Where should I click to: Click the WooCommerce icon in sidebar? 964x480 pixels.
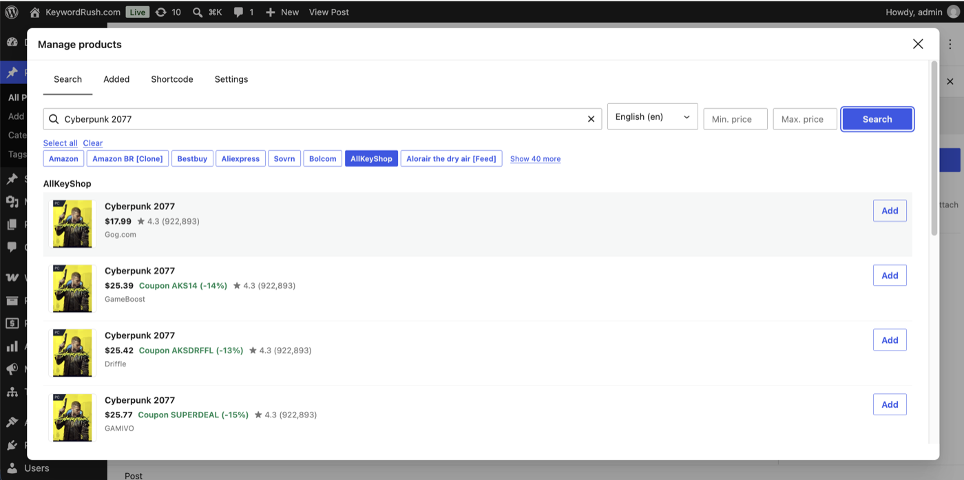click(x=12, y=278)
